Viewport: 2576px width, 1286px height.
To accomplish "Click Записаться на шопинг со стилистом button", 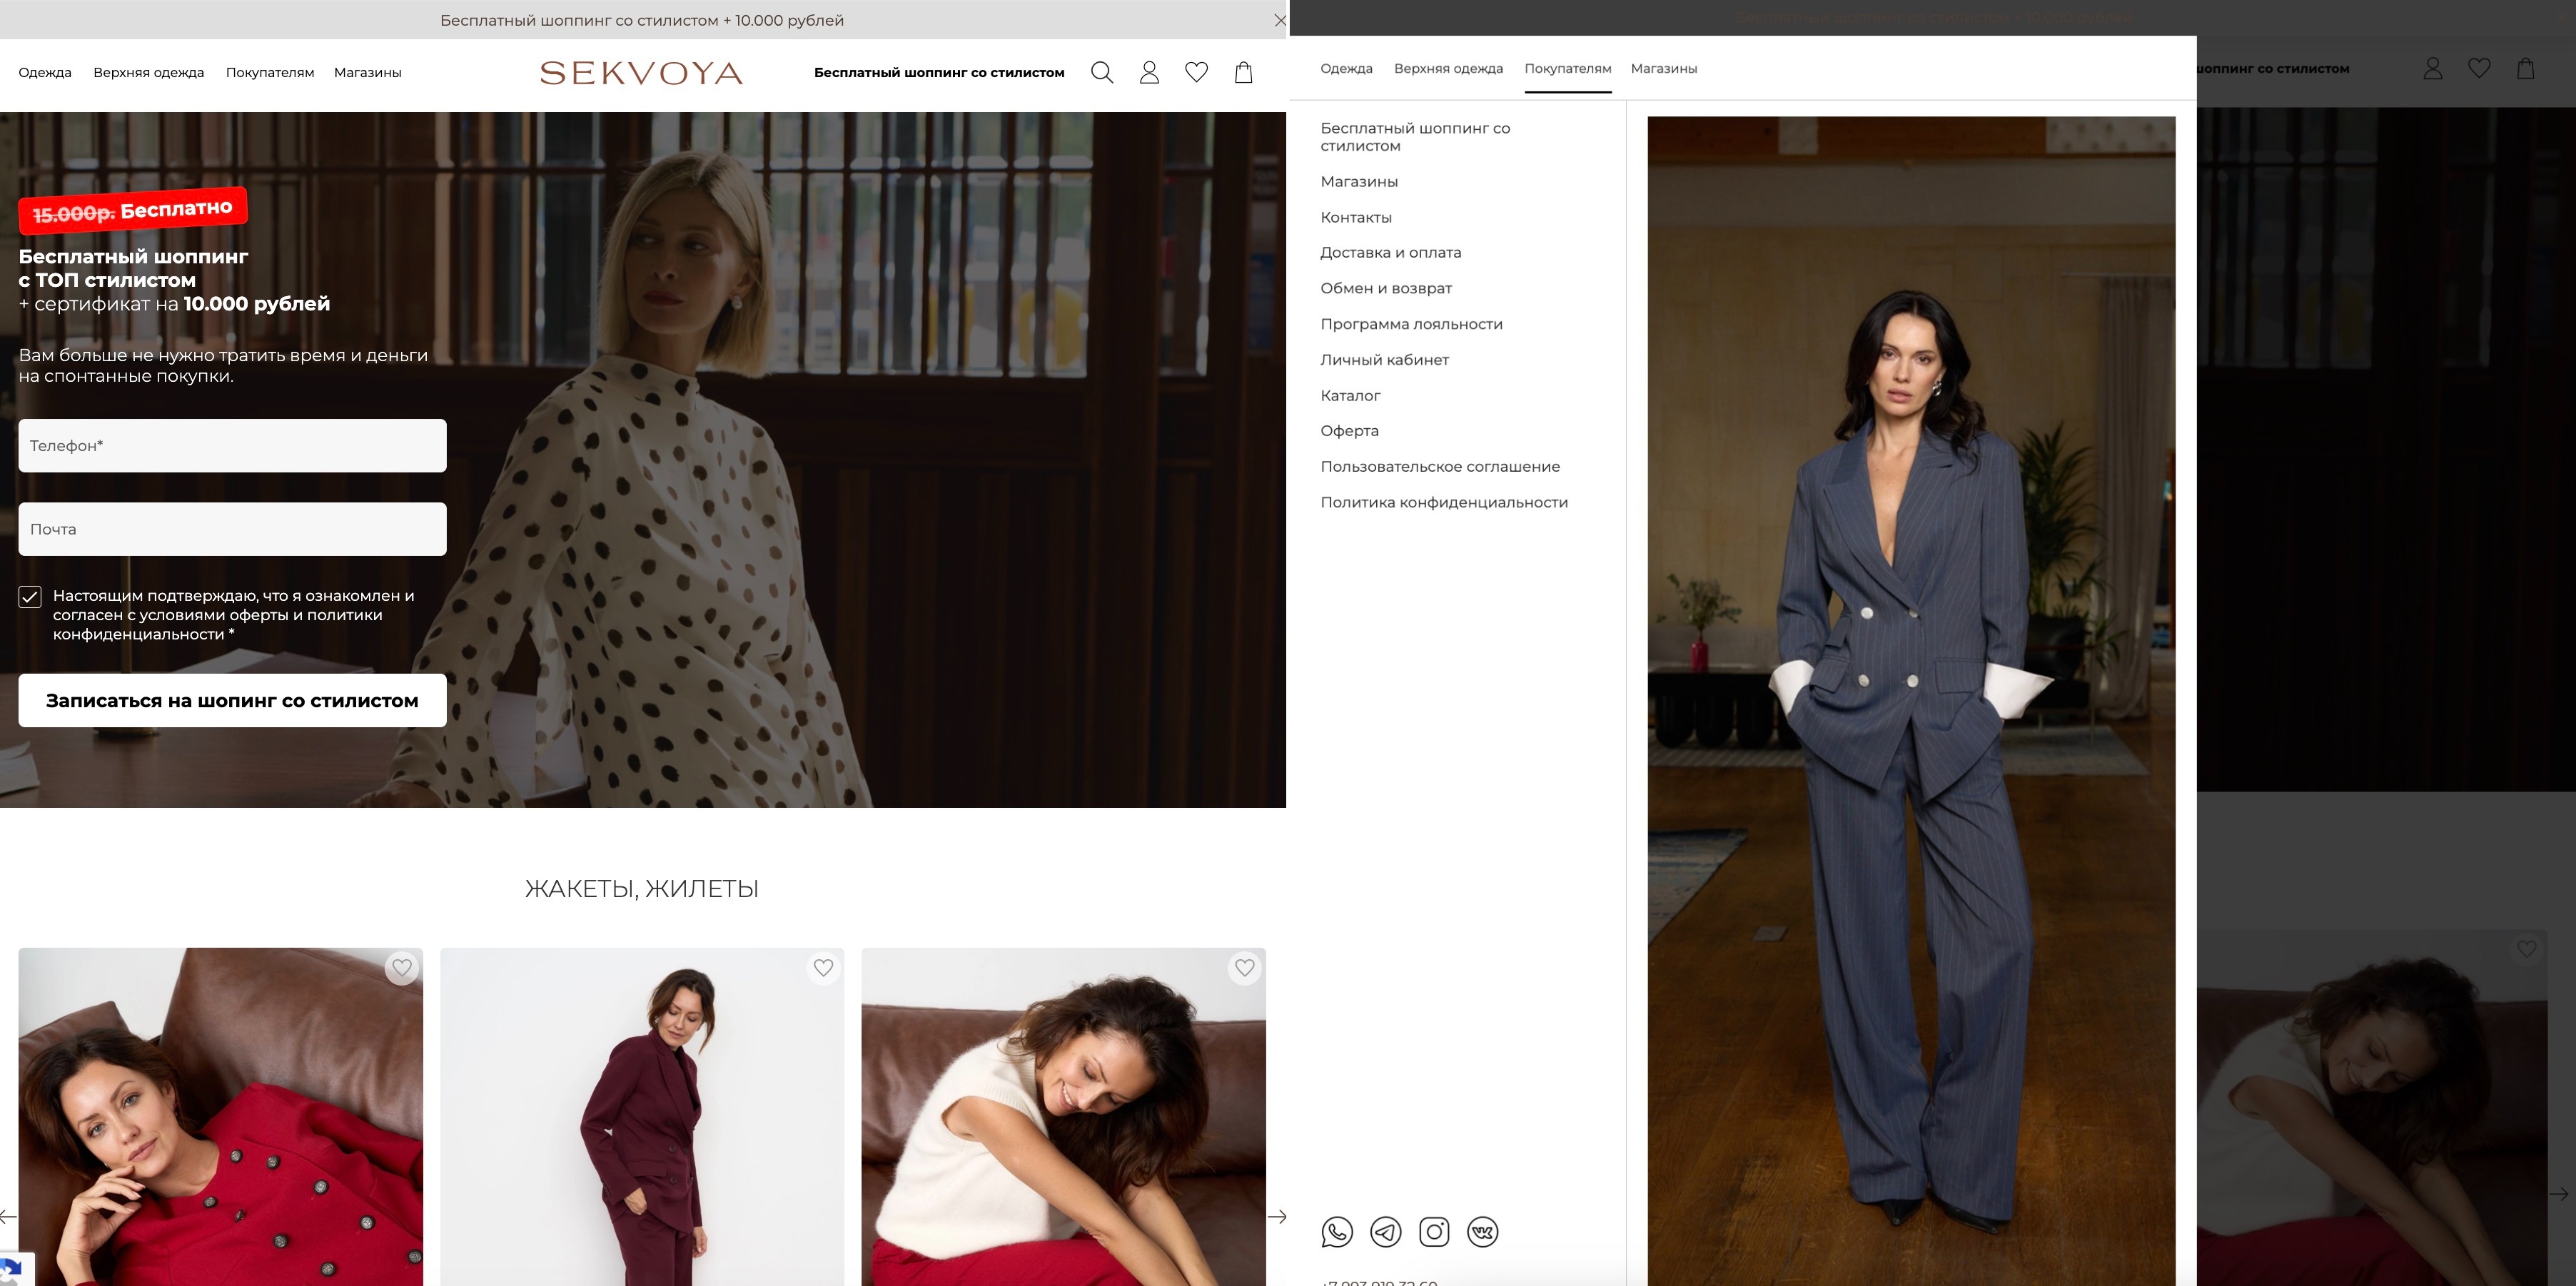I will point(232,700).
